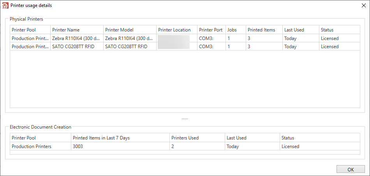Click the Licensed status of SATO printer
The width and height of the screenshot is (370, 176).
(329, 47)
